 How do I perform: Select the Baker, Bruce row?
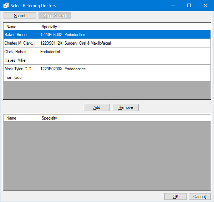point(21,35)
